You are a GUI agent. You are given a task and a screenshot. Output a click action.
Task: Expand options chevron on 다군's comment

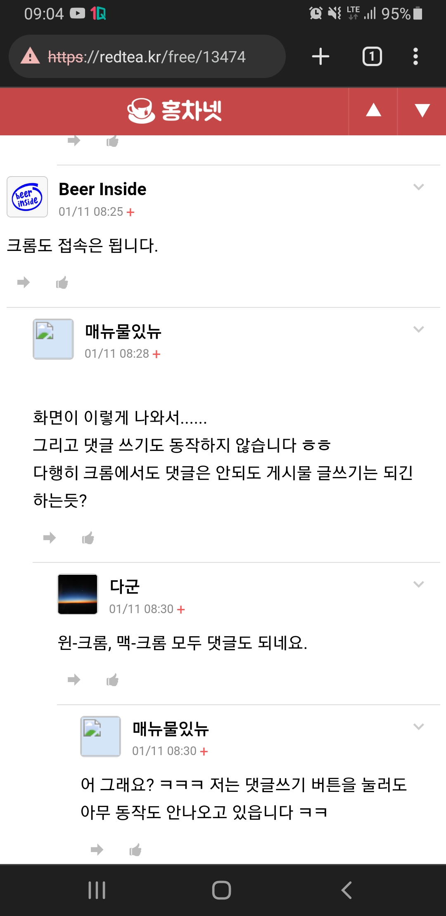[x=418, y=584]
